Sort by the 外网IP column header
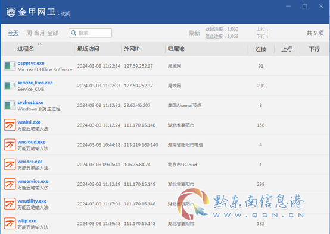 pos(132,49)
